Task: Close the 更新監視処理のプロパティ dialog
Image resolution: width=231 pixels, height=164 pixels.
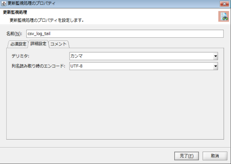Action: click(x=224, y=4)
